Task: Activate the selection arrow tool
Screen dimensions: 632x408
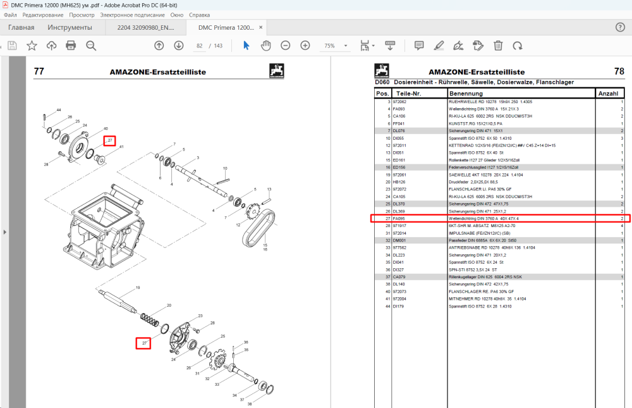Action: click(x=246, y=46)
